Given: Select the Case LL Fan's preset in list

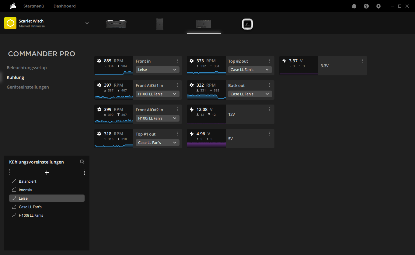Looking at the screenshot, I should click(47, 207).
